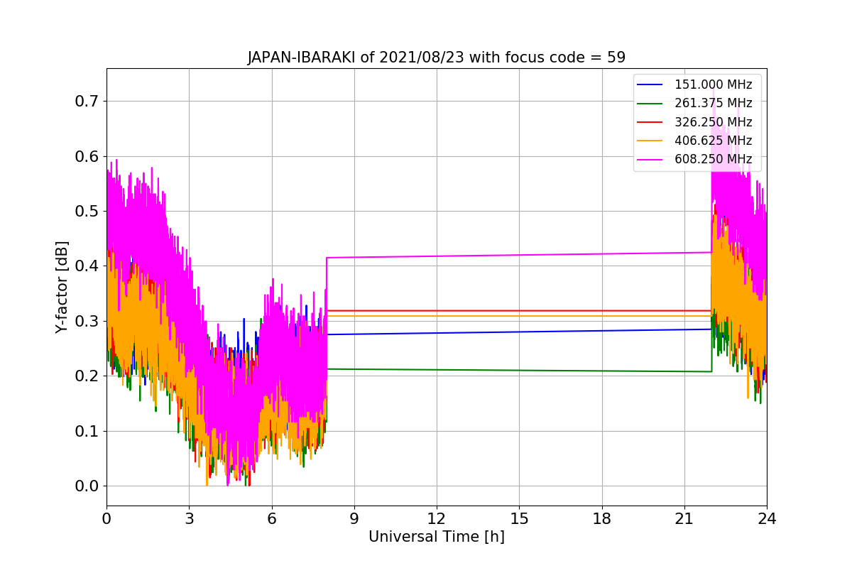Select the 326.250 MHz legend label
Image resolution: width=852 pixels, height=568 pixels.
coord(713,122)
